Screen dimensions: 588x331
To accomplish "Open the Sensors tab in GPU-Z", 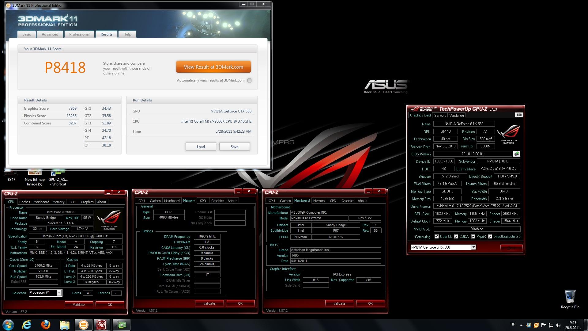I will pyautogui.click(x=440, y=116).
